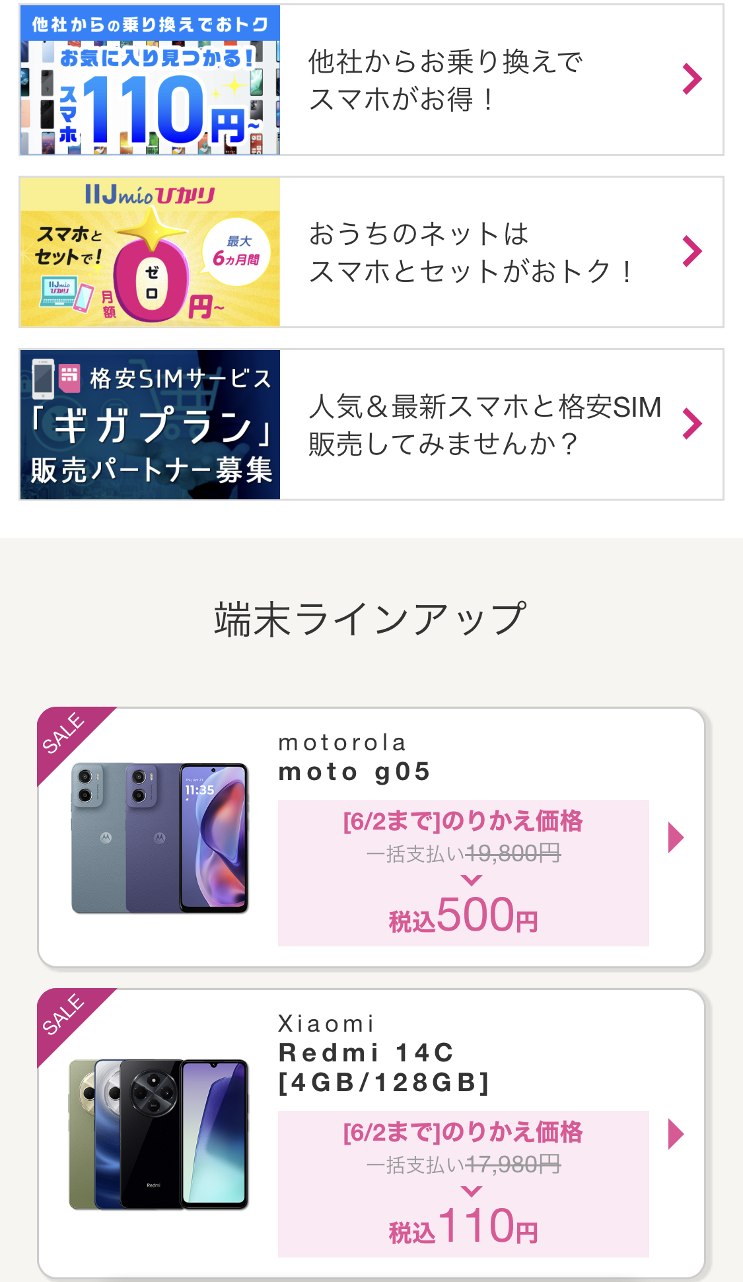The width and height of the screenshot is (743, 1282).
Task: Click the 税込500円 price box
Action: point(463,872)
